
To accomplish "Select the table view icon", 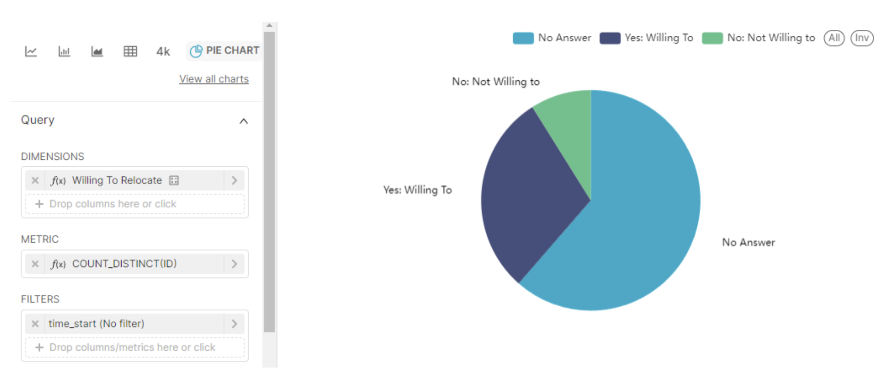I will [x=130, y=51].
